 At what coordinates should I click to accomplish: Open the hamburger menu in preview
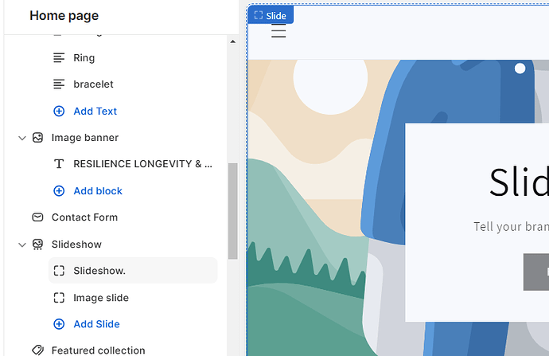pos(278,32)
